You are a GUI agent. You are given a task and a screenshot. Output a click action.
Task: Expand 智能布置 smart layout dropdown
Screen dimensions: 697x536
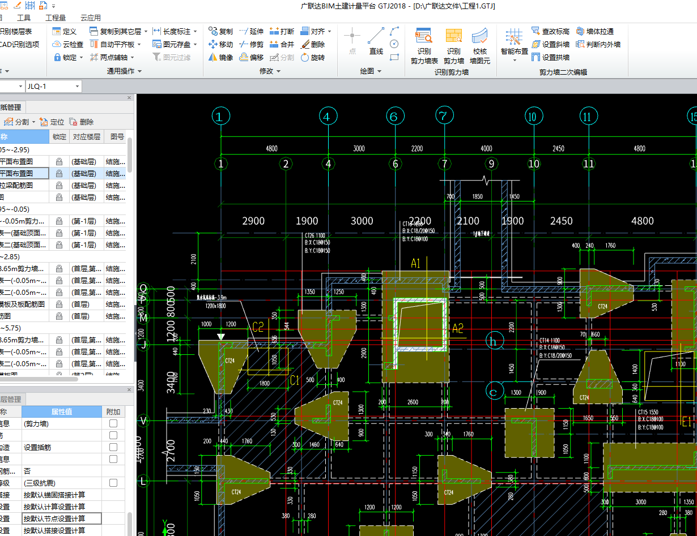[x=515, y=59]
